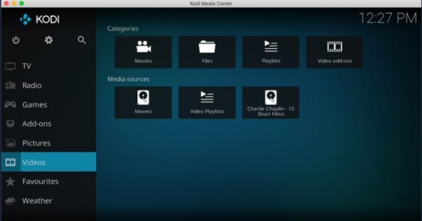Click the Kodi logo
Image resolution: width=422 pixels, height=221 pixels.
coord(39,19)
